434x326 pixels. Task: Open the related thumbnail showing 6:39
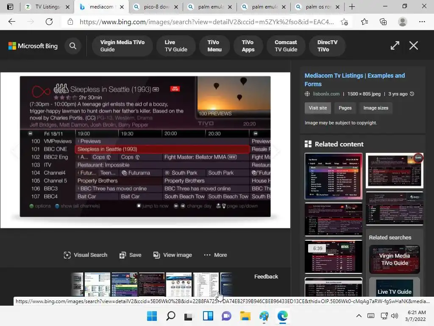click(x=333, y=257)
